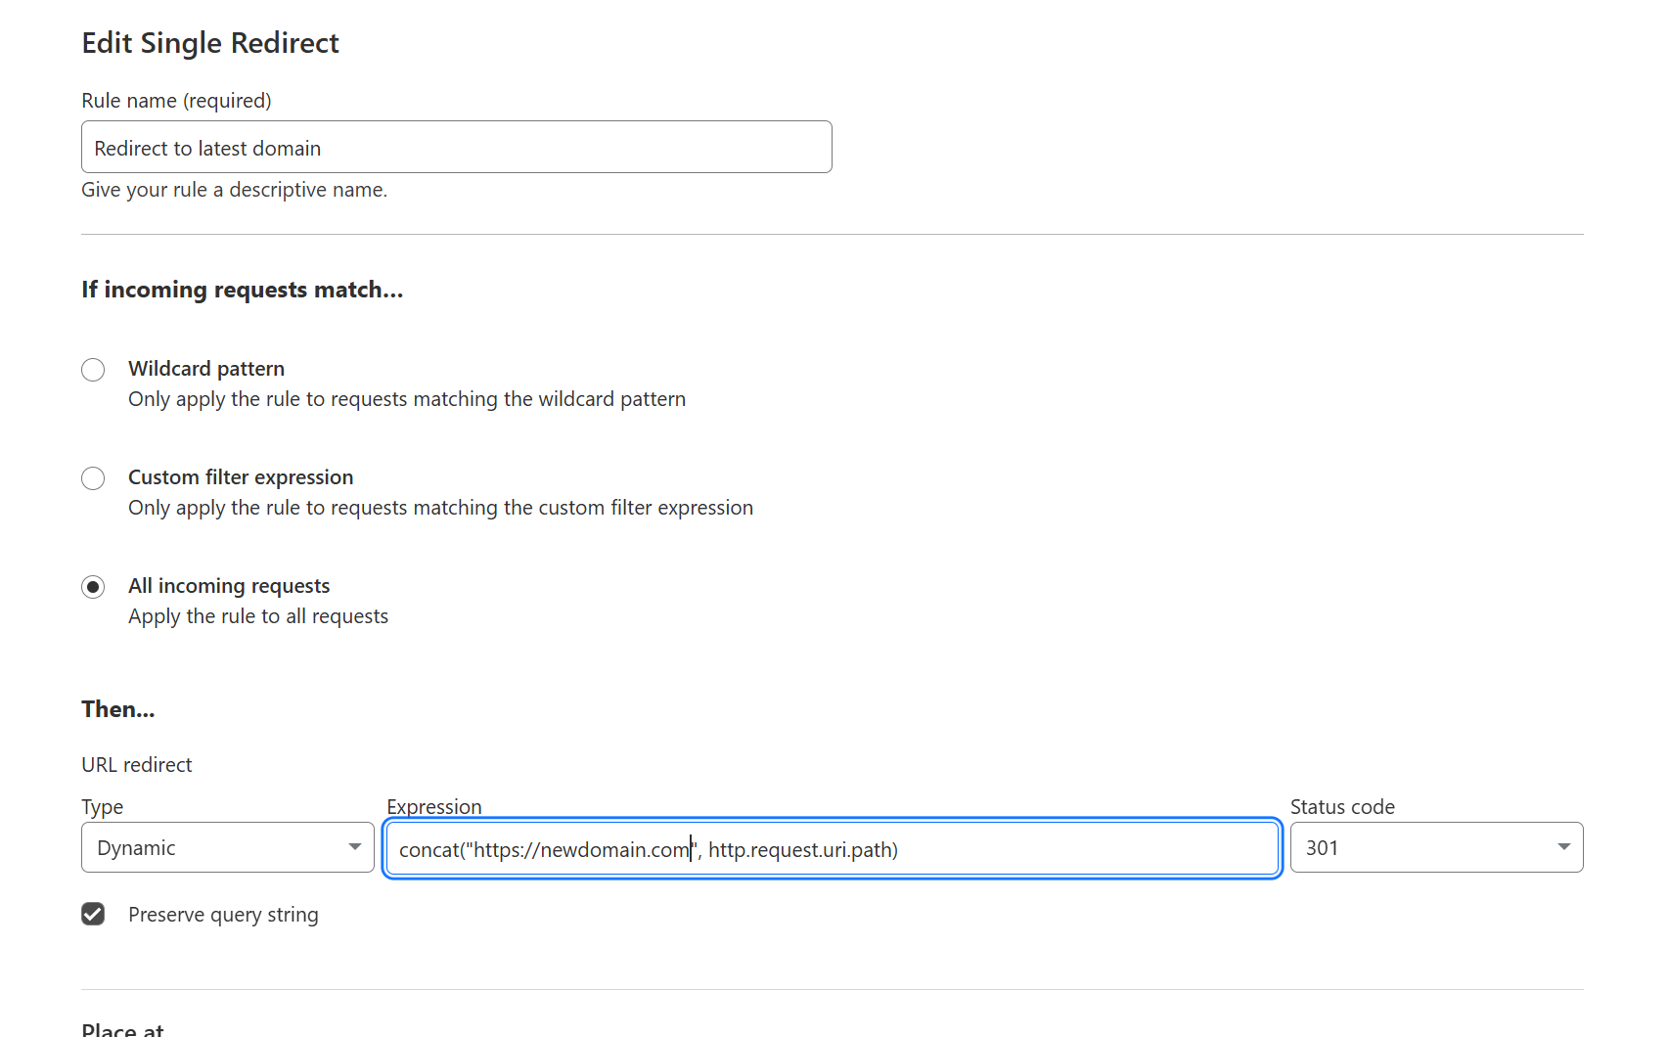Screen dimensions: 1668x1037
Task: Click the Place at section heading
Action: [x=122, y=1029]
